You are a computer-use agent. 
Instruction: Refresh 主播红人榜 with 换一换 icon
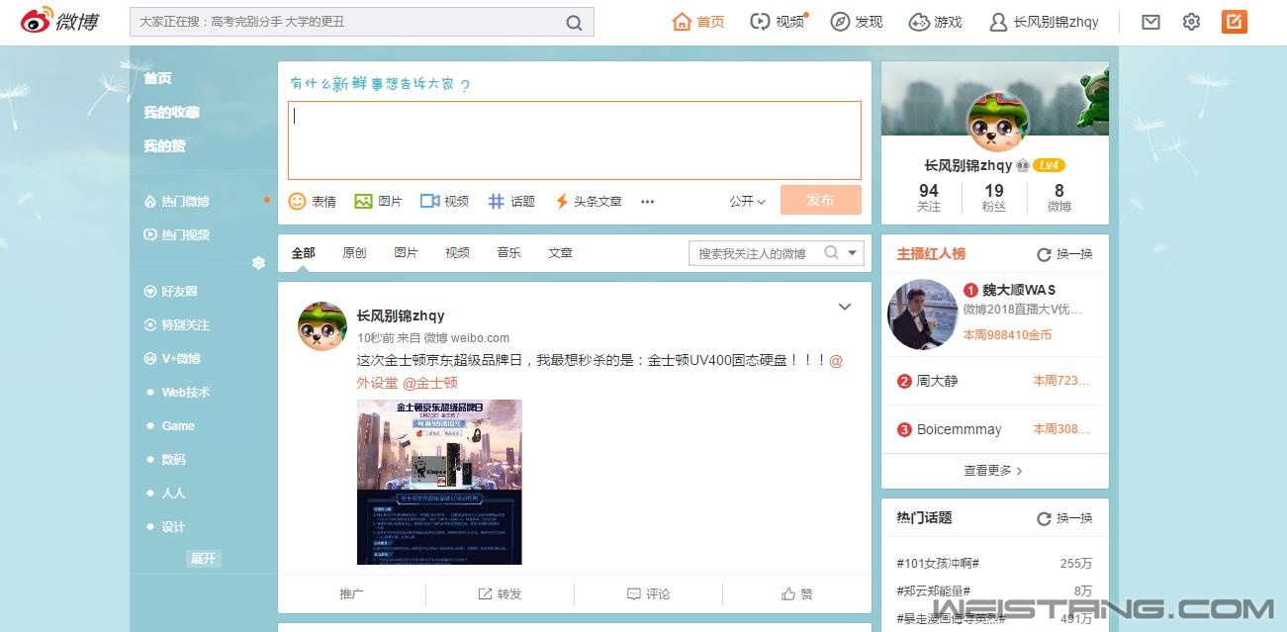click(x=1044, y=254)
